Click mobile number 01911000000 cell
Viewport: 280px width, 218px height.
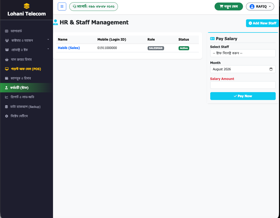(x=107, y=48)
